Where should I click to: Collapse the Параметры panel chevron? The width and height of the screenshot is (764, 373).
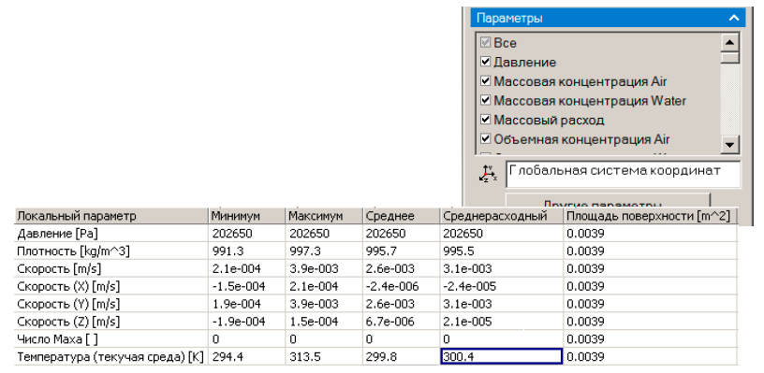(734, 19)
